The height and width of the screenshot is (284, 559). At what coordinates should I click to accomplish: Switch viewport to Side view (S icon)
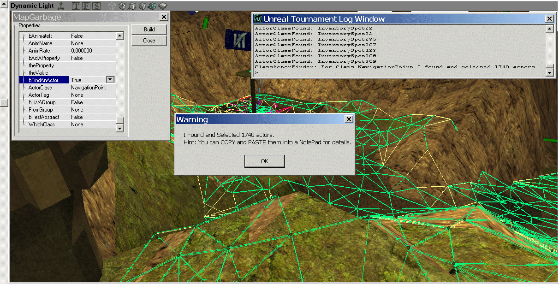coord(96,6)
